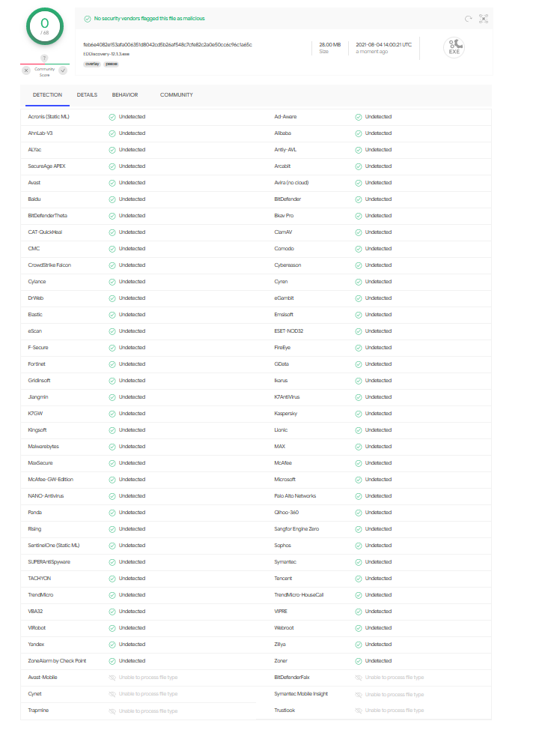The width and height of the screenshot is (551, 730).
Task: Toggle the X downvote community vote
Action: (26, 70)
